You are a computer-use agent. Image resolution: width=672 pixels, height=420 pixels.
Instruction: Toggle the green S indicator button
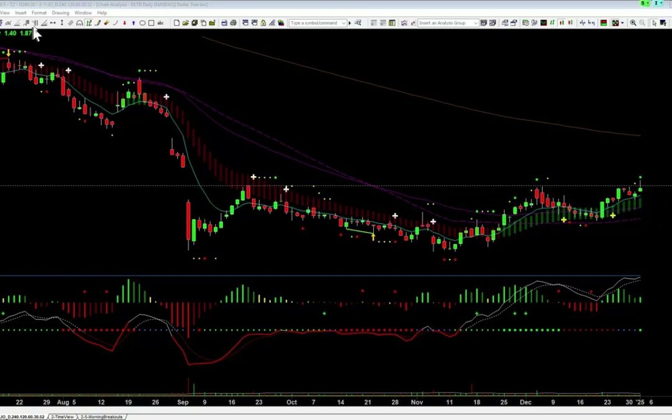[x=643, y=4]
